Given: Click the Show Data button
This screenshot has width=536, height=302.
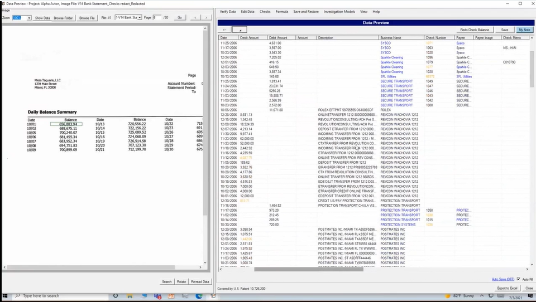Looking at the screenshot, I should coord(42,18).
